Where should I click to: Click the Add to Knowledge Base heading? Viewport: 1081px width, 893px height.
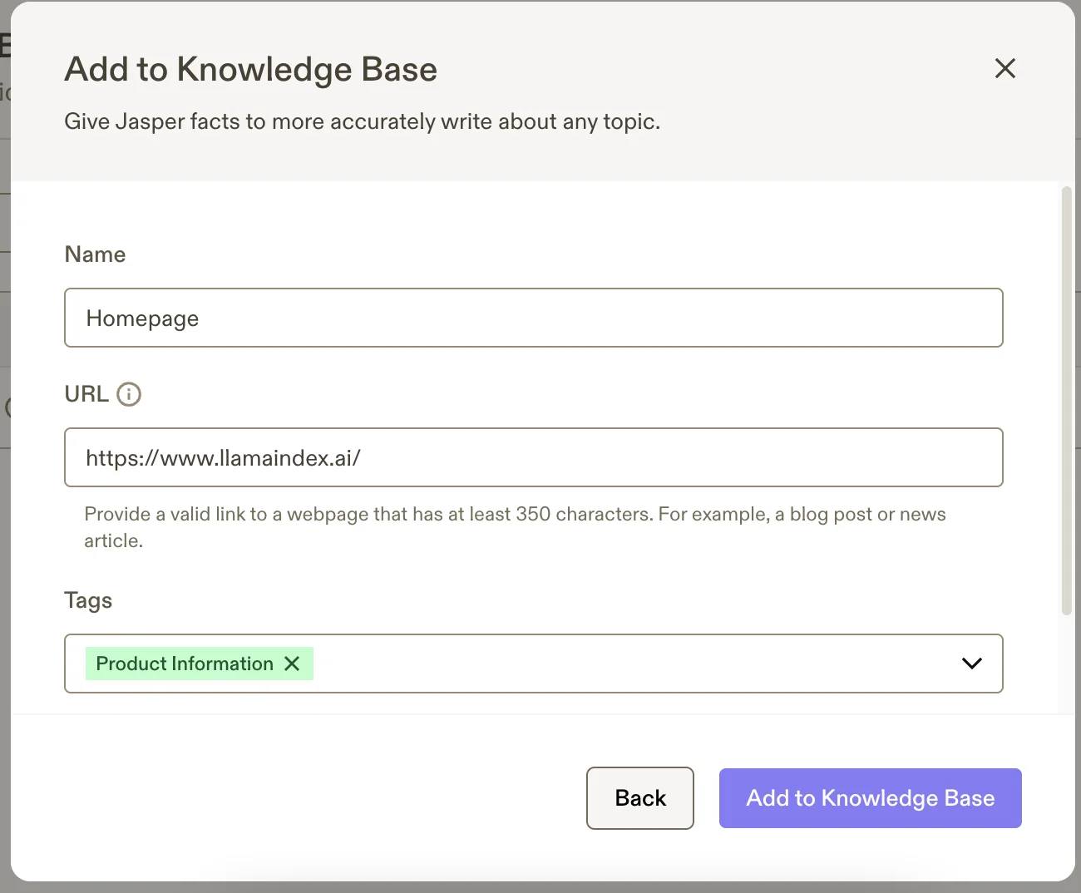click(250, 70)
